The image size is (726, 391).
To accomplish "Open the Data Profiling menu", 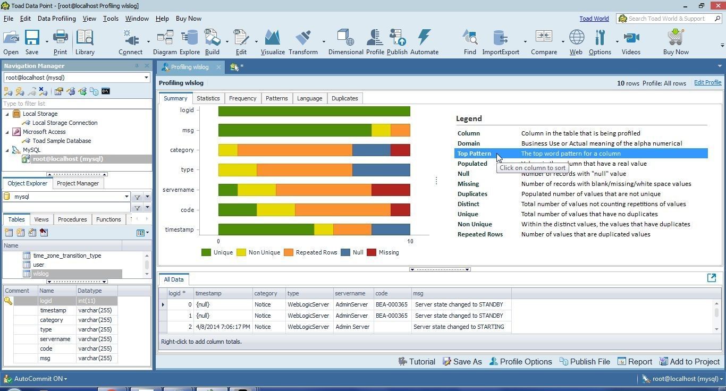I will click(56, 19).
